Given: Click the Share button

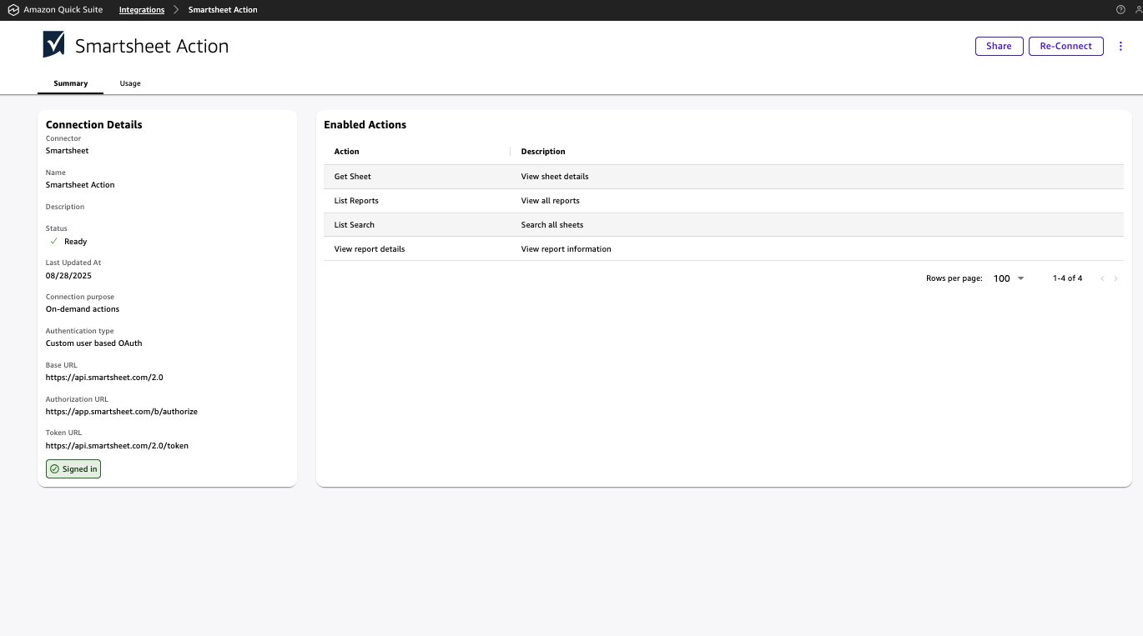Looking at the screenshot, I should (x=999, y=47).
